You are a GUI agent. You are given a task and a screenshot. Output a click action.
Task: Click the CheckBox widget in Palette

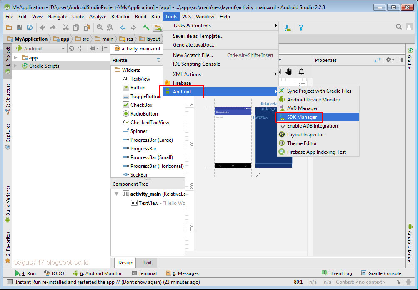coord(141,105)
